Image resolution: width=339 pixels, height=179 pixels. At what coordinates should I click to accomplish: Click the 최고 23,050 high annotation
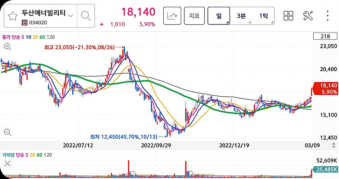(80, 47)
